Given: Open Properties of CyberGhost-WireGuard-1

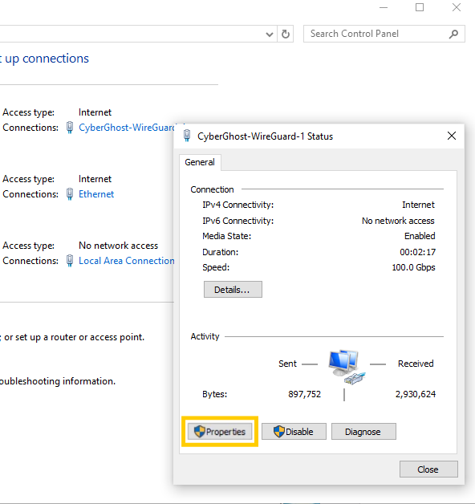Looking at the screenshot, I should (x=220, y=431).
